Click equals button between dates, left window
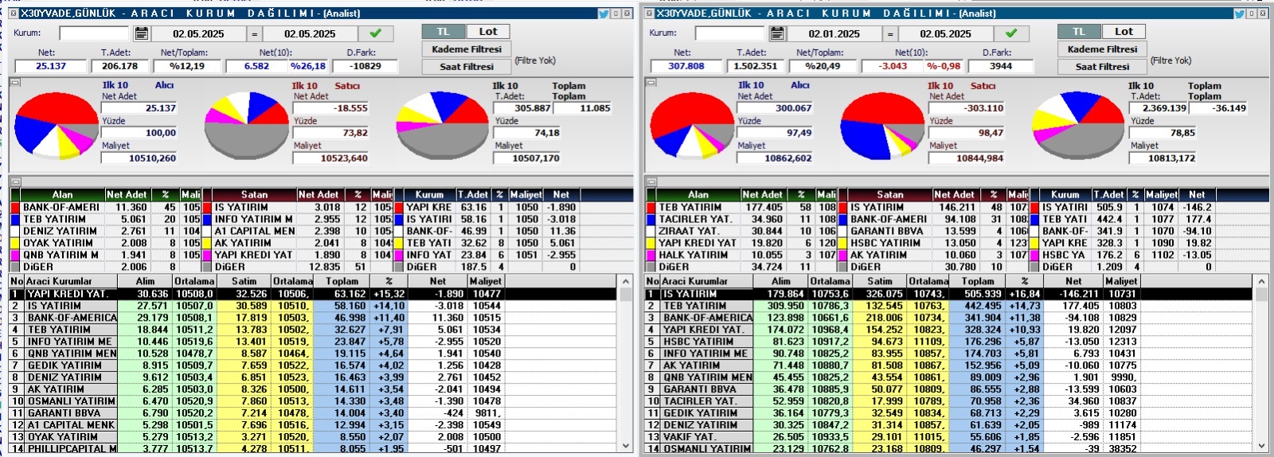This screenshot has width=1274, height=457. pyautogui.click(x=254, y=34)
